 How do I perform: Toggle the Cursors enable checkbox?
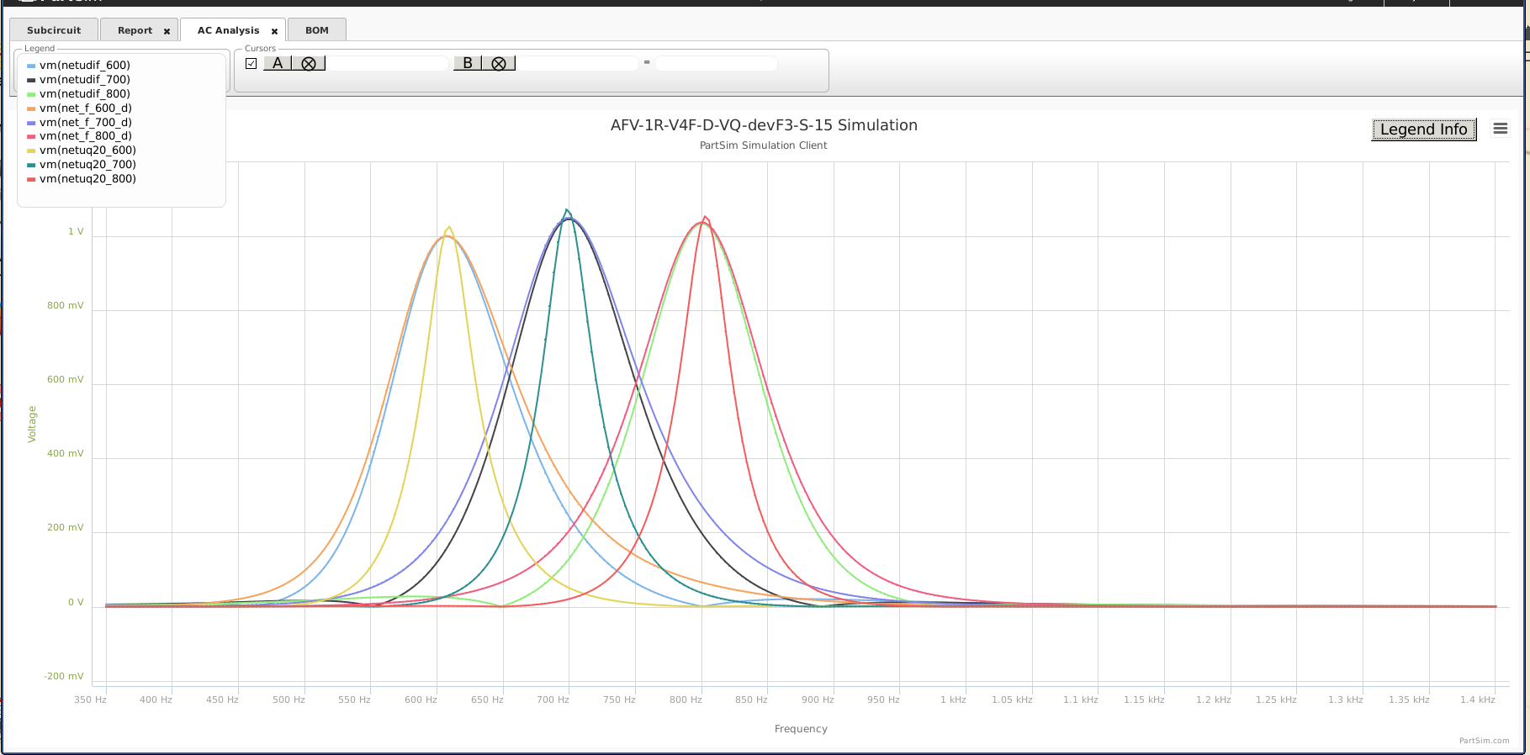coord(251,63)
